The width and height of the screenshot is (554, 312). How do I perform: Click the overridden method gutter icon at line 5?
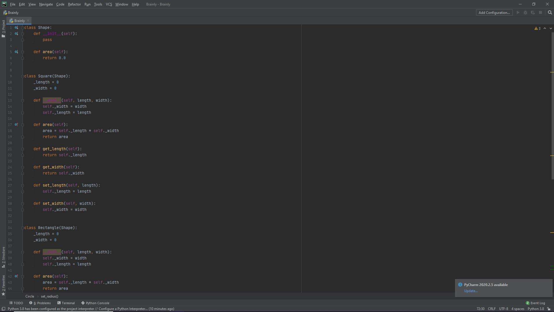[x=16, y=52]
